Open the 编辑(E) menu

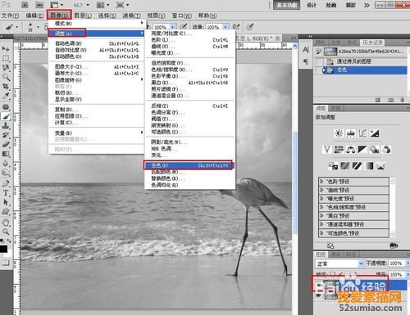coord(34,16)
